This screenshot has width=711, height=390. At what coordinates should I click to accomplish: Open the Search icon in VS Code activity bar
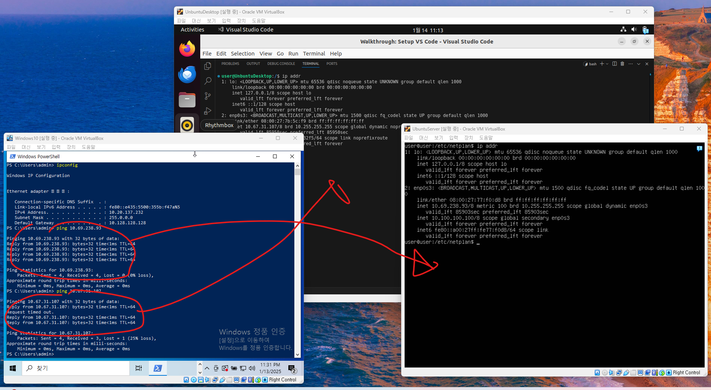207,81
